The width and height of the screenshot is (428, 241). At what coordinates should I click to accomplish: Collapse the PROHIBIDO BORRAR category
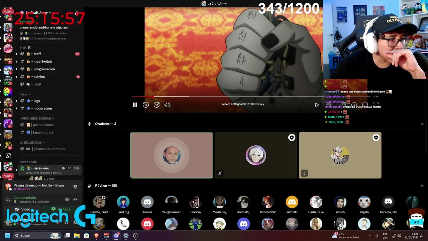click(37, 118)
